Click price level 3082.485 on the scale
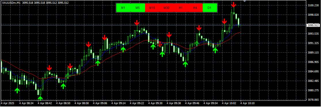 (314, 81)
